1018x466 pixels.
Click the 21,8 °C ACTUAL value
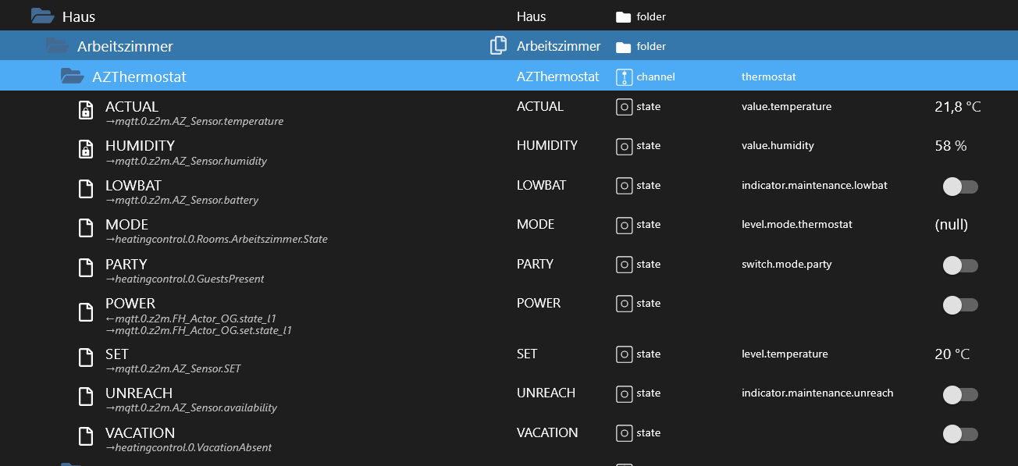pos(957,107)
